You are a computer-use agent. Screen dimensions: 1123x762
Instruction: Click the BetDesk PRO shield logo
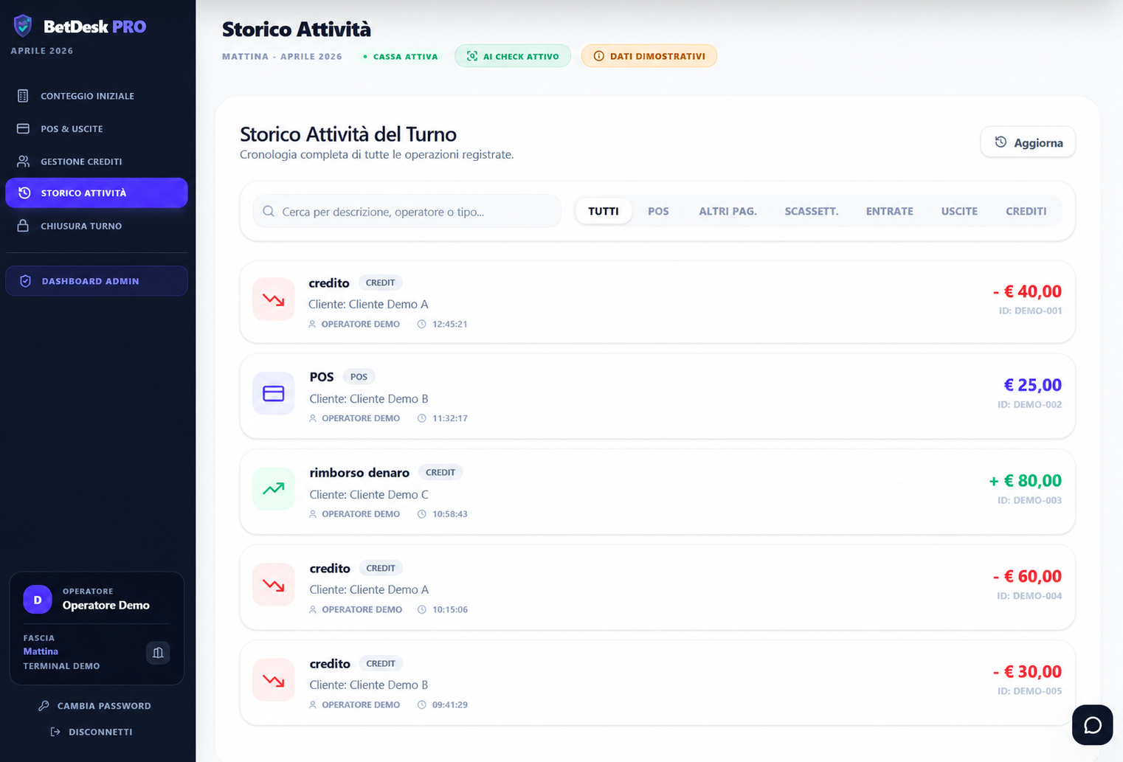coord(23,26)
